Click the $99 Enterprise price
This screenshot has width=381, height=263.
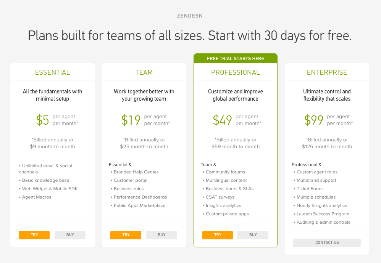click(x=314, y=120)
